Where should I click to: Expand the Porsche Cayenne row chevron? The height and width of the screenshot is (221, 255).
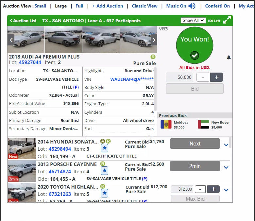pos(226,167)
